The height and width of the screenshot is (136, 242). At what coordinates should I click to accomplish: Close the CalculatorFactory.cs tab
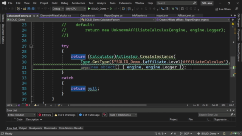[x=37, y=16]
